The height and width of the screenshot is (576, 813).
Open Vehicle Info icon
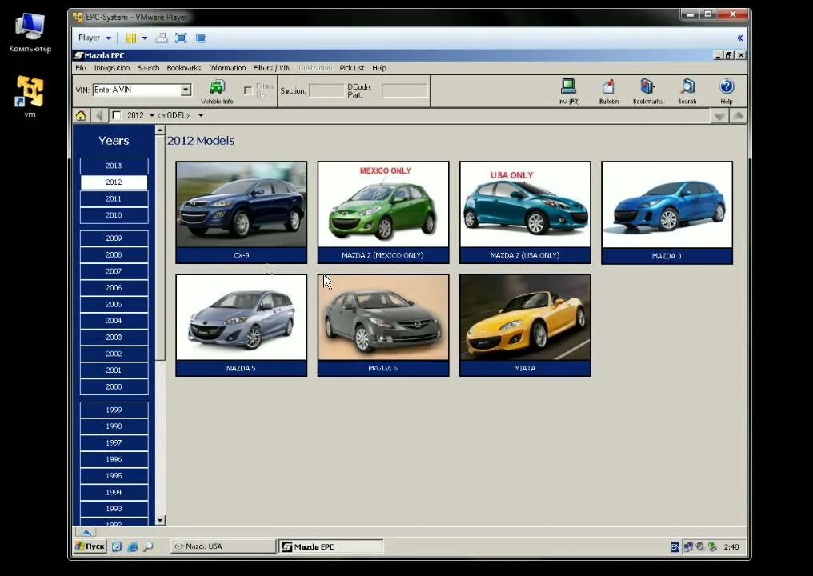[217, 92]
